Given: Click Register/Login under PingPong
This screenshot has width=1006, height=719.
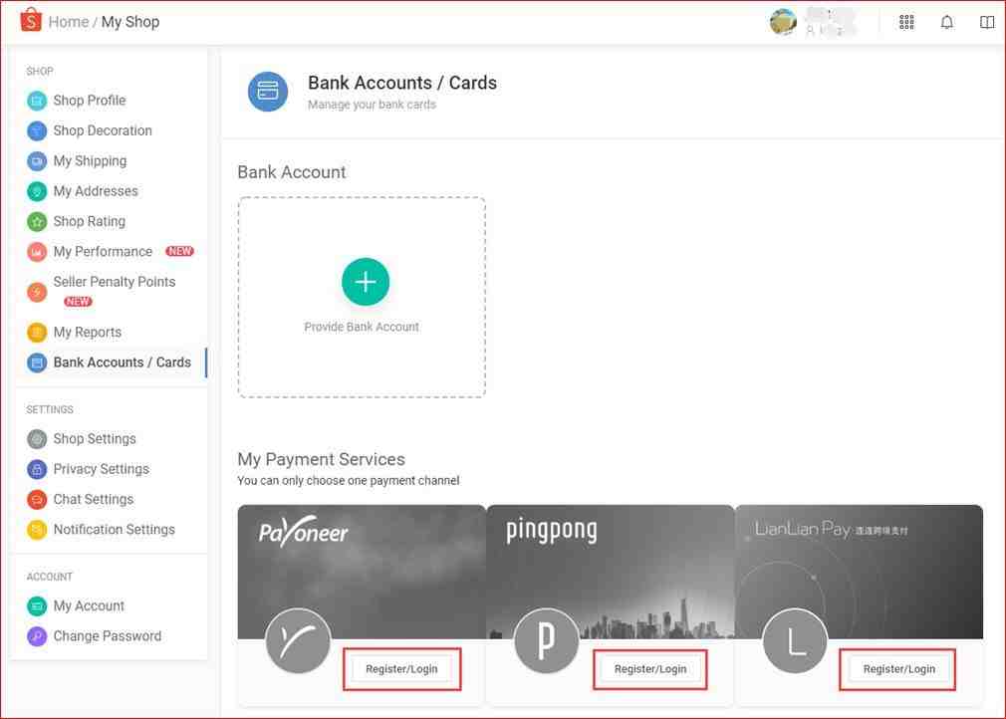Looking at the screenshot, I should [650, 669].
